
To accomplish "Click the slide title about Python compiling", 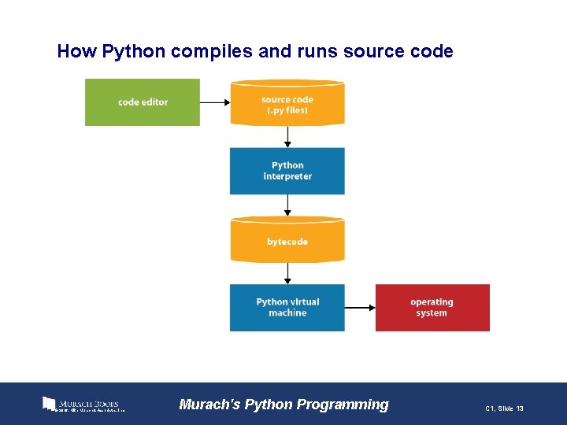I will tap(255, 51).
